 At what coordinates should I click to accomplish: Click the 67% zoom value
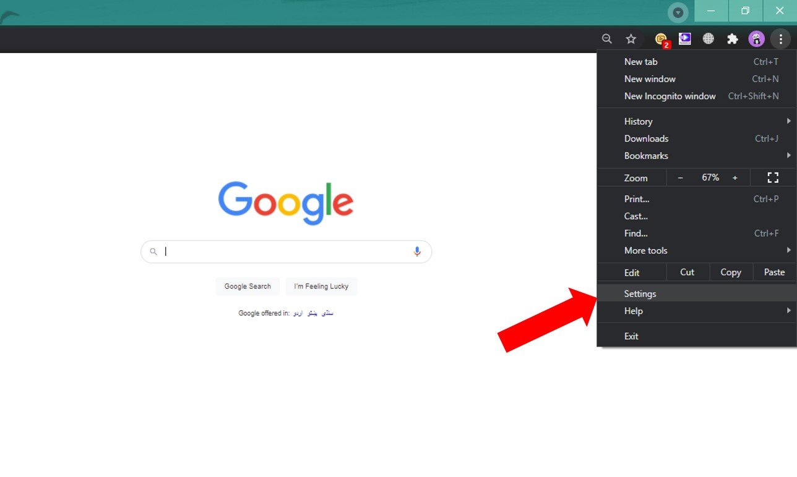pyautogui.click(x=710, y=178)
